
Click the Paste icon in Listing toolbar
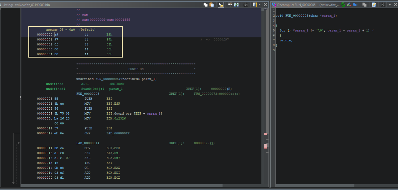coord(212,5)
